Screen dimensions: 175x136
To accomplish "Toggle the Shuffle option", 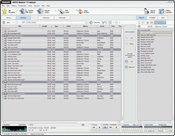I will tap(102, 125).
